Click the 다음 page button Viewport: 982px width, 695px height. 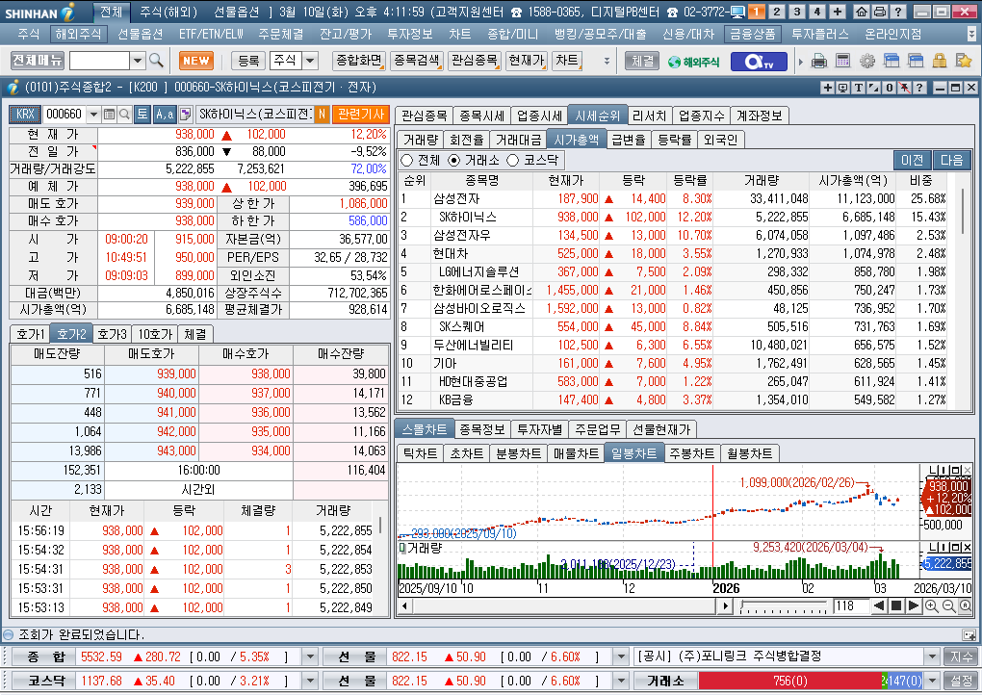952,161
